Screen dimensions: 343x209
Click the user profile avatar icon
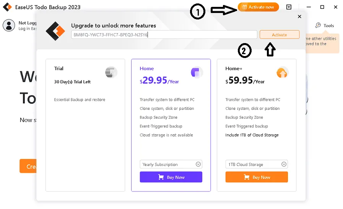pos(9,25)
